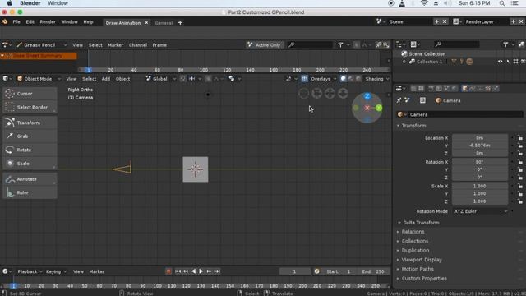Open the macOS Spotlight search
Viewport: 526px width, 296px height.
pos(502,3)
